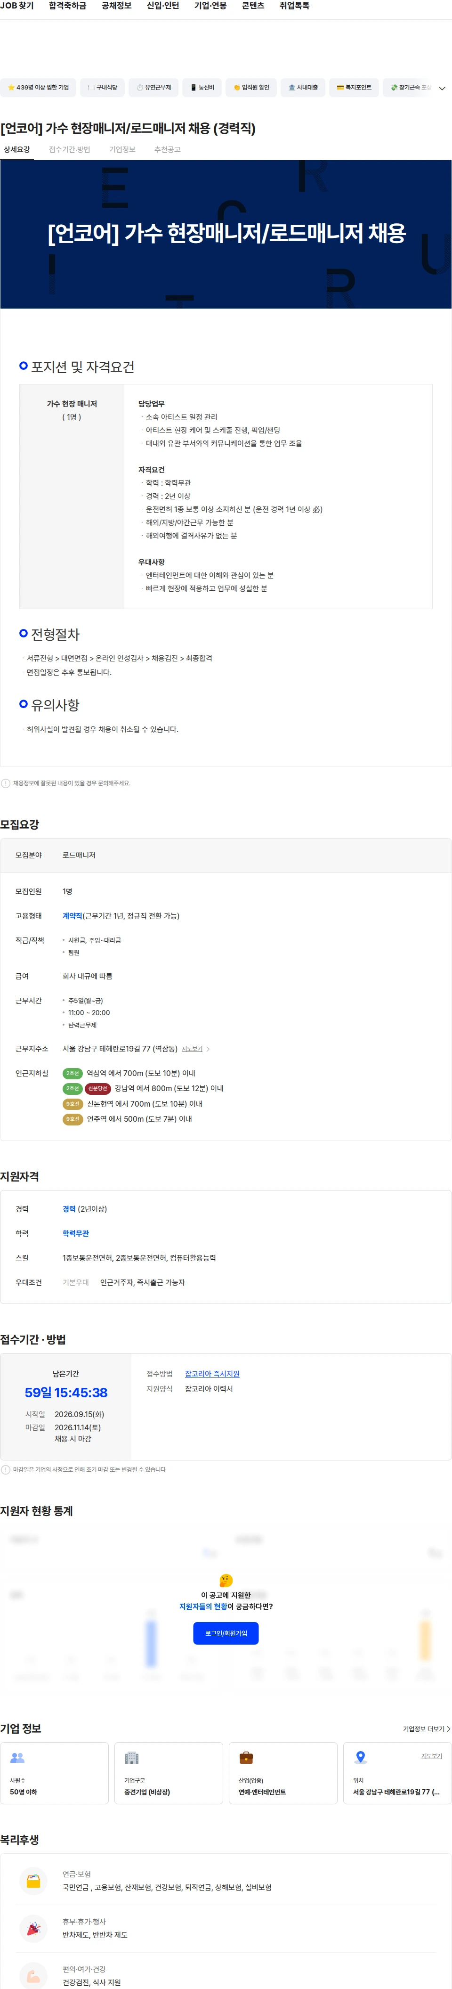Click the chevron next to 근무지주소 지도보기
The width and height of the screenshot is (452, 1989).
208,1049
